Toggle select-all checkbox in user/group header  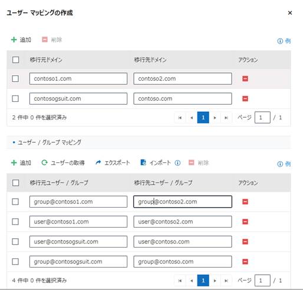click(x=15, y=183)
